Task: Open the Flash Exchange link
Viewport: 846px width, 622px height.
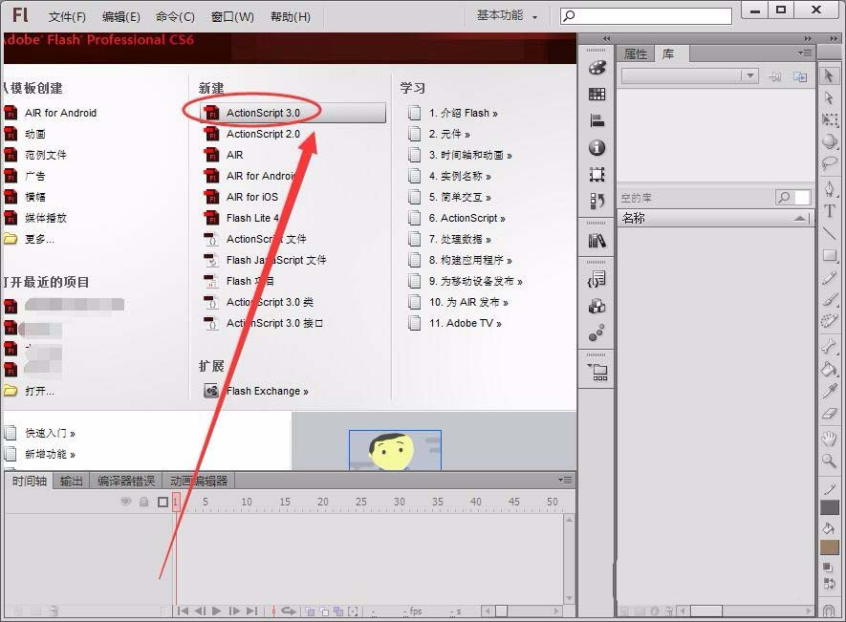Action: pyautogui.click(x=267, y=391)
